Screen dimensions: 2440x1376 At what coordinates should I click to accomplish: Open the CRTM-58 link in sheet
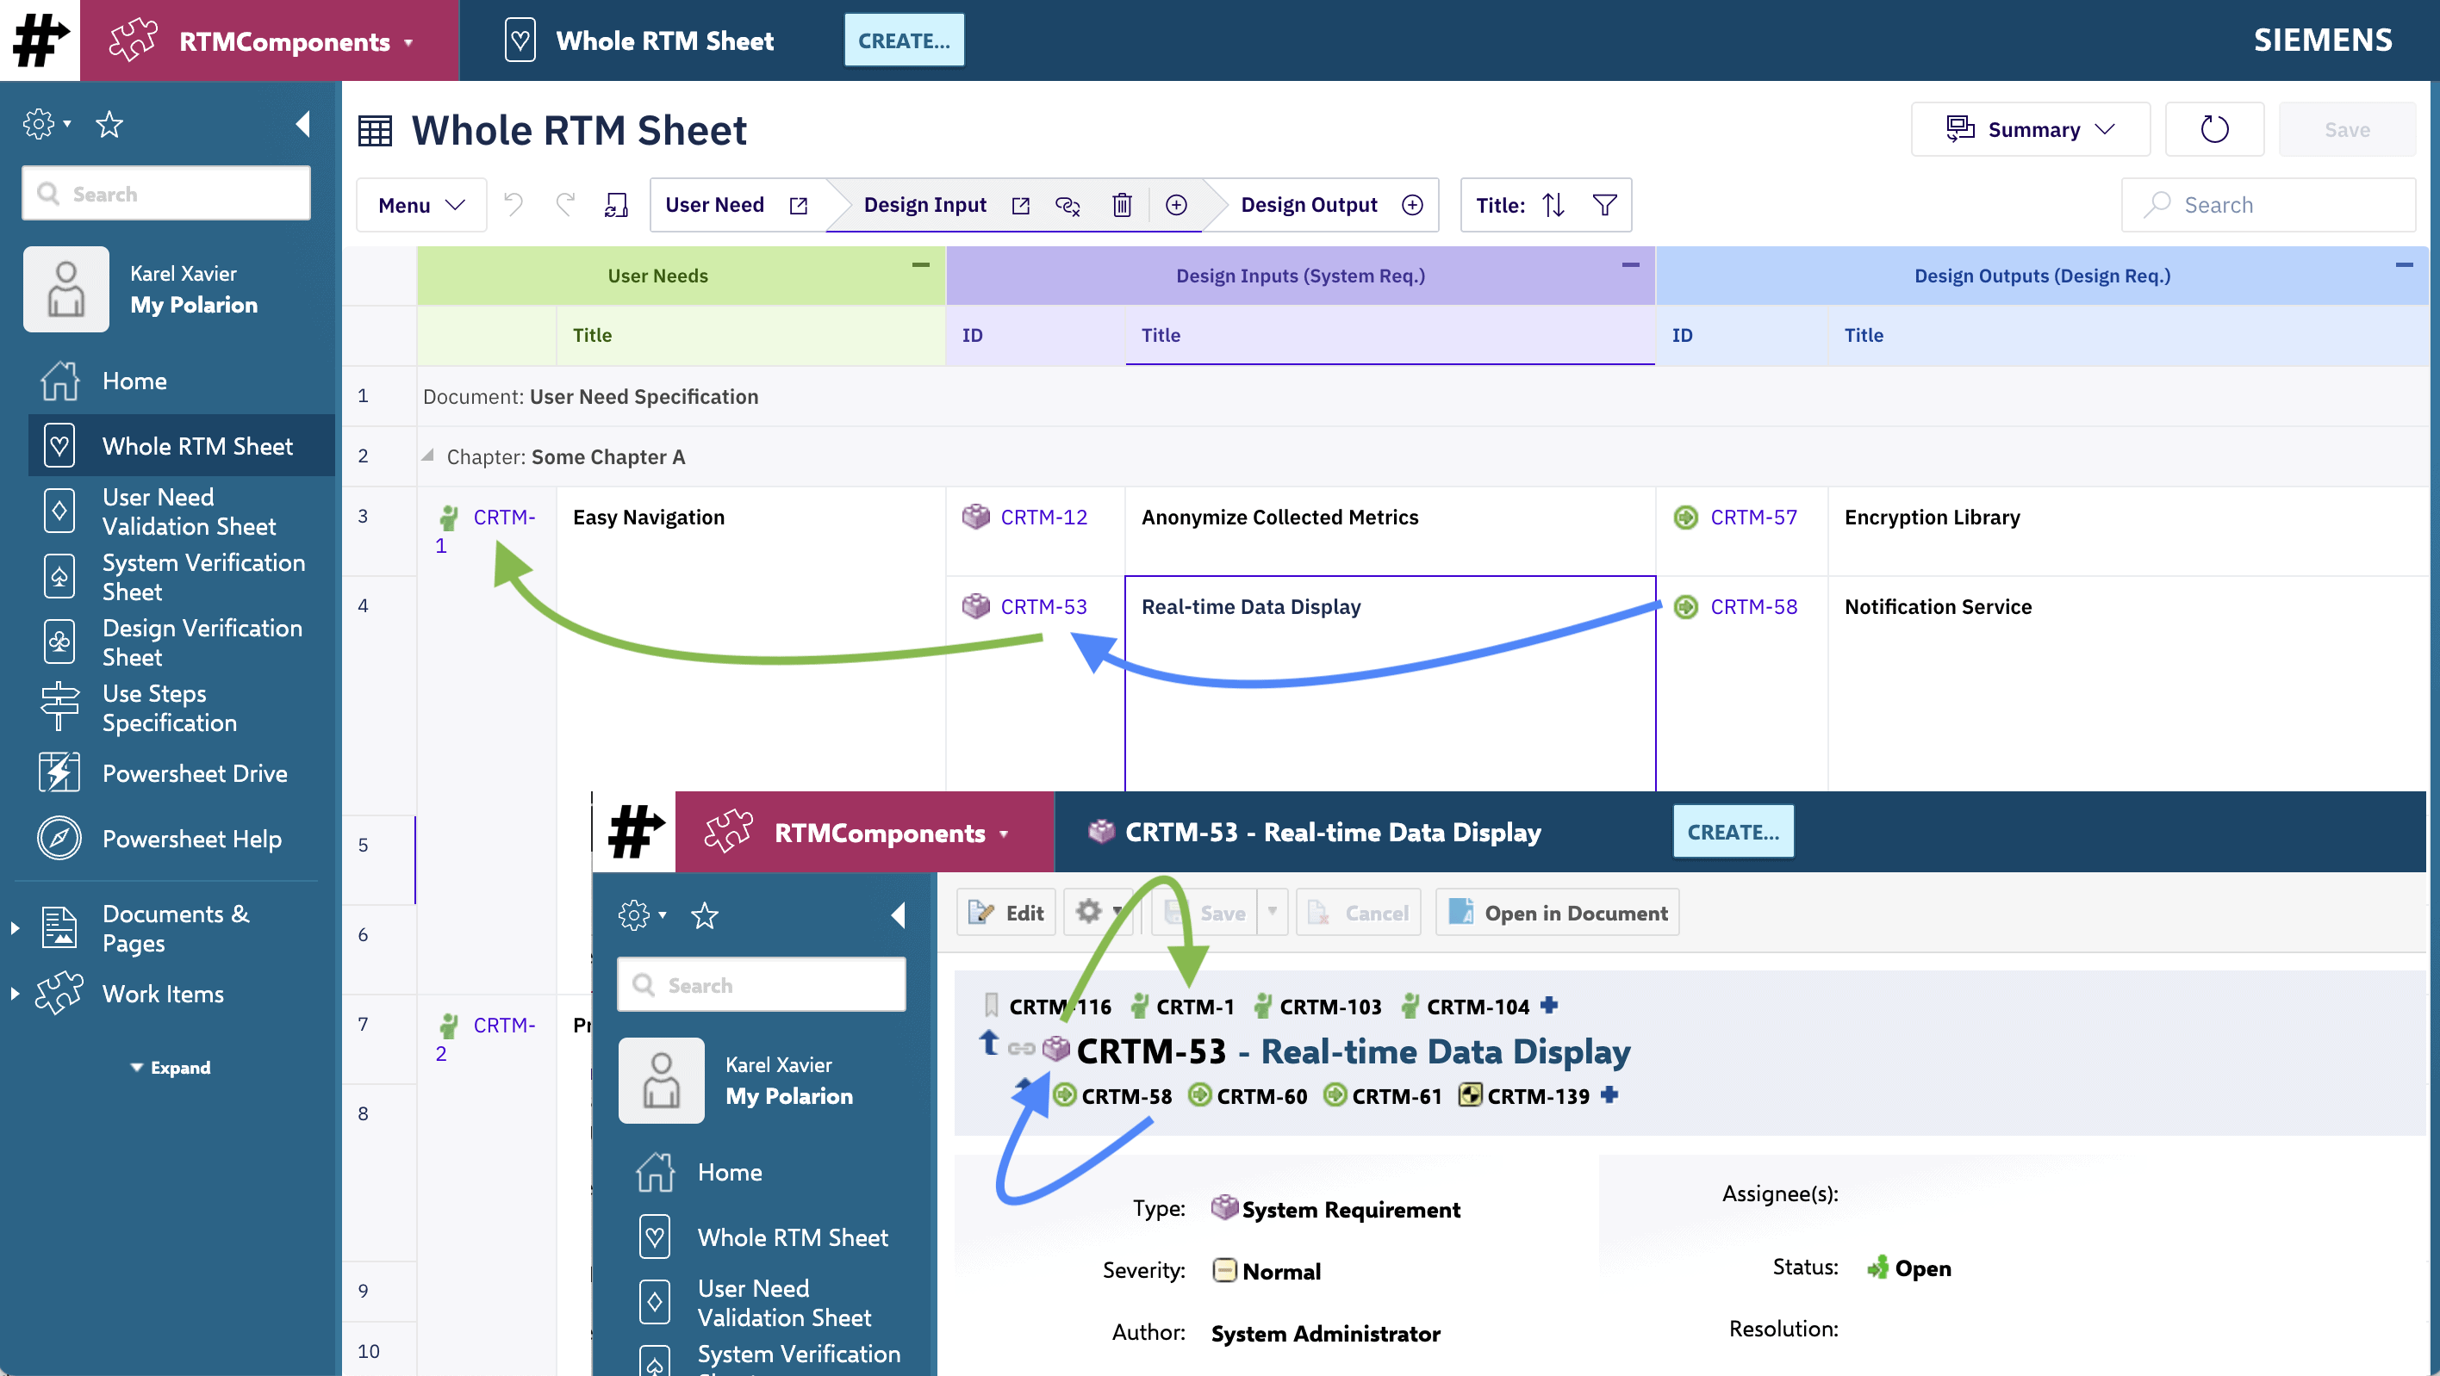(x=1753, y=606)
